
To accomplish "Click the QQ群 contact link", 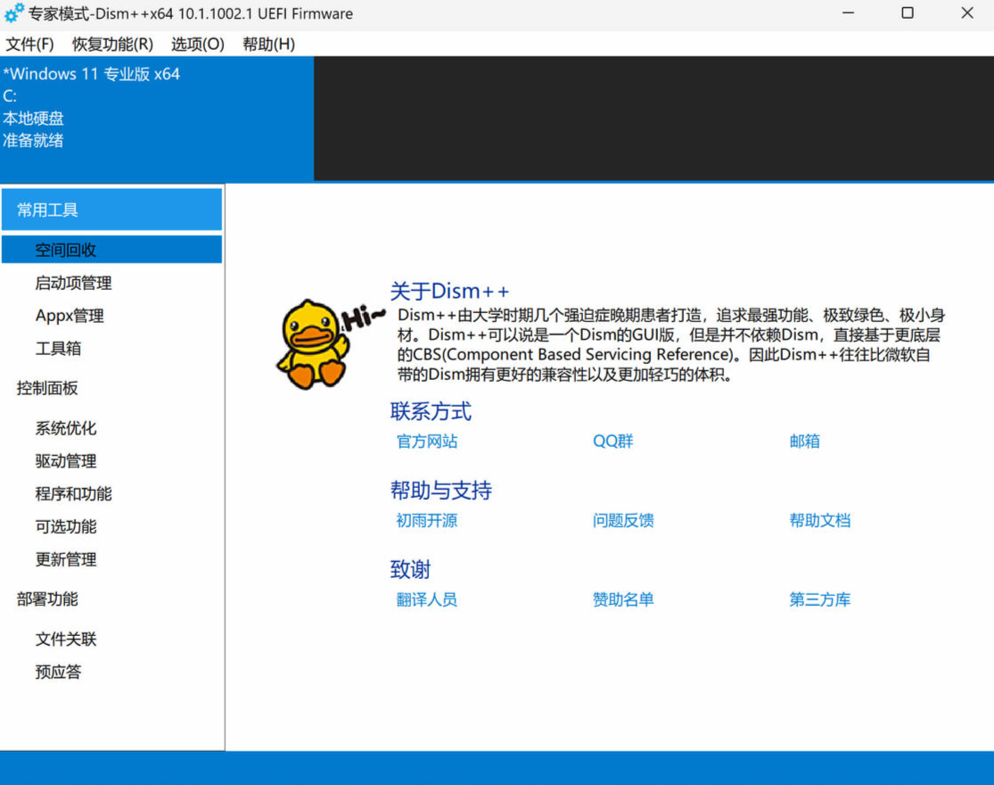I will pyautogui.click(x=613, y=442).
